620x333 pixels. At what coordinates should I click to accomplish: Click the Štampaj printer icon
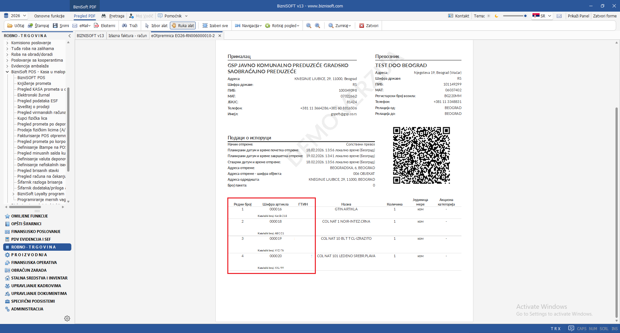click(x=30, y=26)
